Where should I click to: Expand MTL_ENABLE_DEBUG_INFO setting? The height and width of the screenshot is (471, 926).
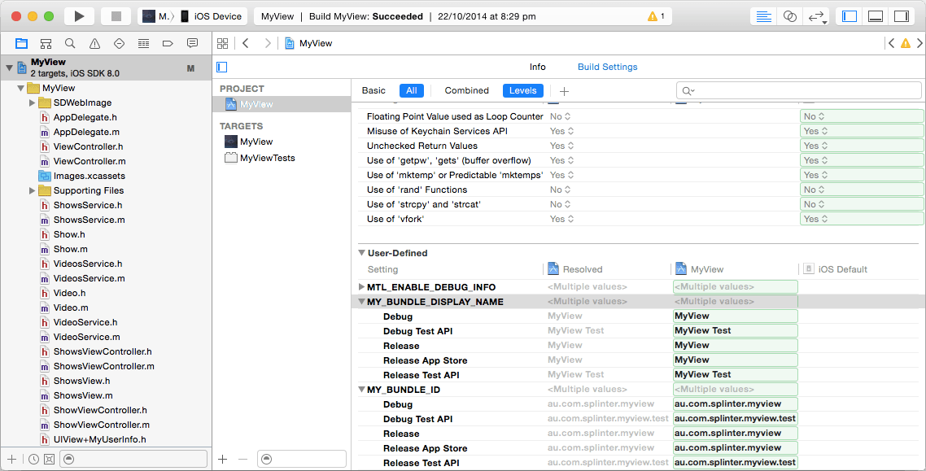pyautogui.click(x=361, y=287)
